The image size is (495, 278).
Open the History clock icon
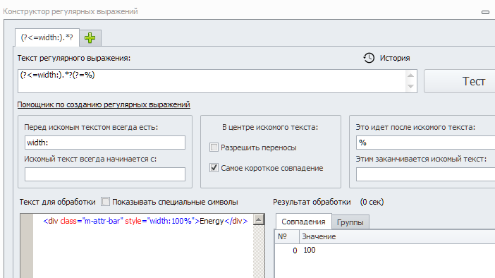pos(369,58)
